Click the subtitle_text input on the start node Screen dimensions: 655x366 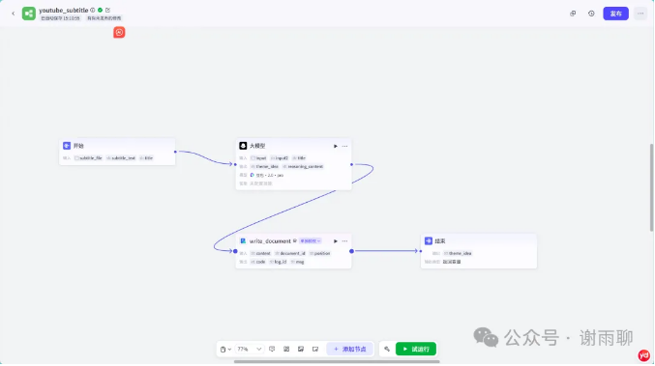[121, 158]
